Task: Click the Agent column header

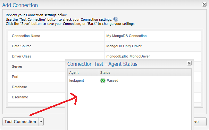Action: pos(83,73)
